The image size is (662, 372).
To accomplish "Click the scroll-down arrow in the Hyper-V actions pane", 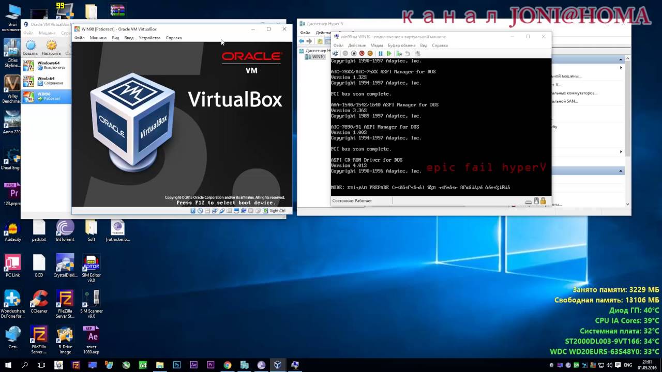I will coord(628,204).
